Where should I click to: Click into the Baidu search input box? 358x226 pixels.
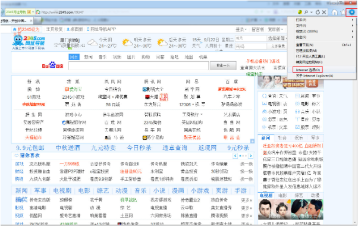139,65
